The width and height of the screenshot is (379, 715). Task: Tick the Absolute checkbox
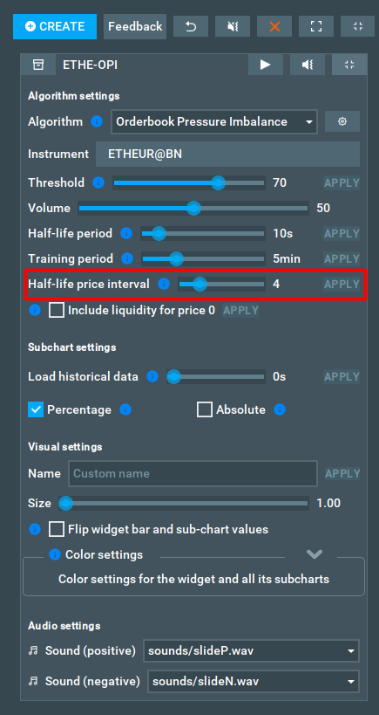pos(205,409)
